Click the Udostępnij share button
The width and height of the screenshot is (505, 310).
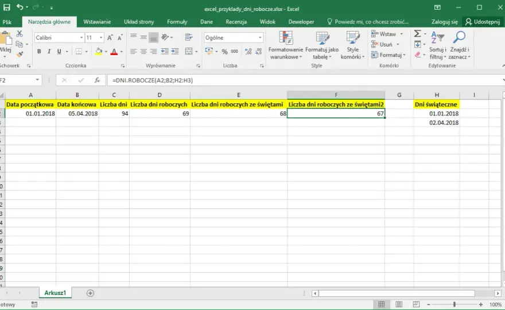coord(483,22)
